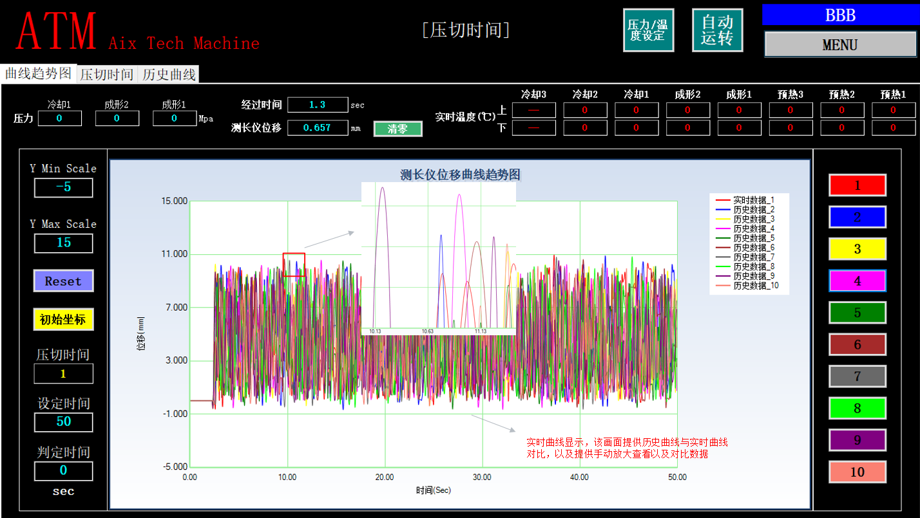Viewport: 920px width, 518px height.
Task: Toggle the yellow curve 3 button
Action: coord(857,249)
